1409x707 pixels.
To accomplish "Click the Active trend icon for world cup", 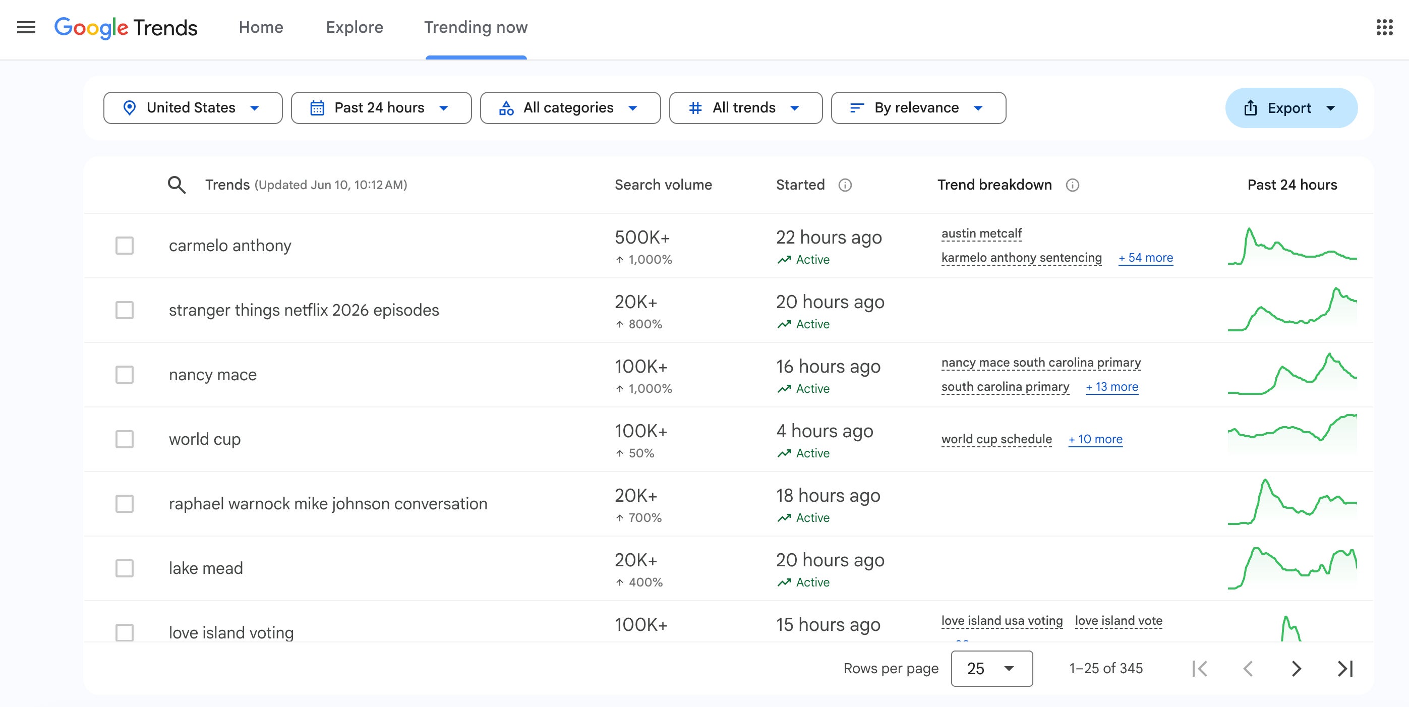I will pos(784,453).
